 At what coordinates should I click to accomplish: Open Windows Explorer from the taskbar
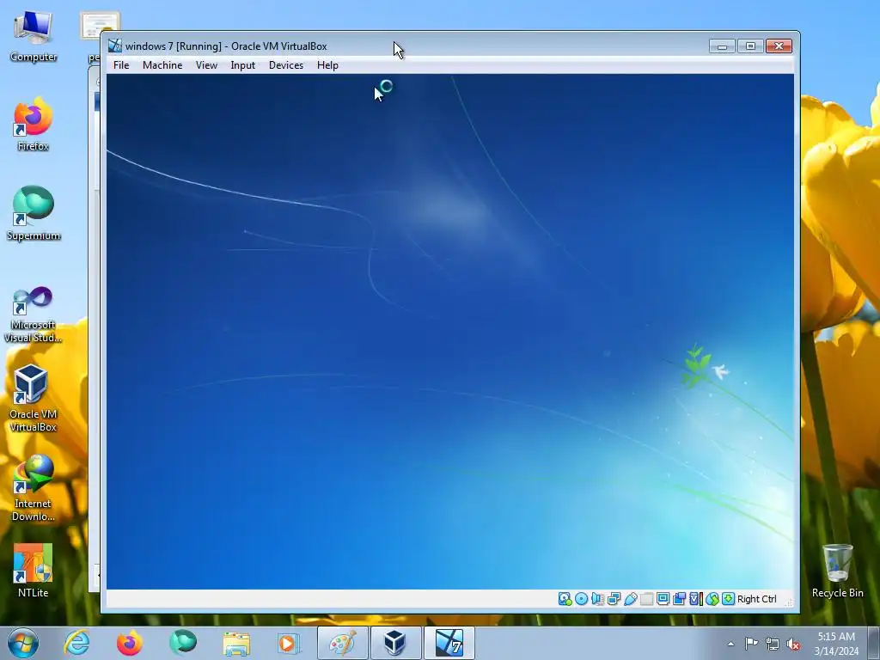click(236, 643)
